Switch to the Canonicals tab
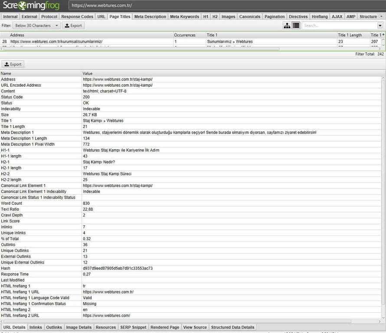The height and width of the screenshot is (333, 386). coord(249,16)
